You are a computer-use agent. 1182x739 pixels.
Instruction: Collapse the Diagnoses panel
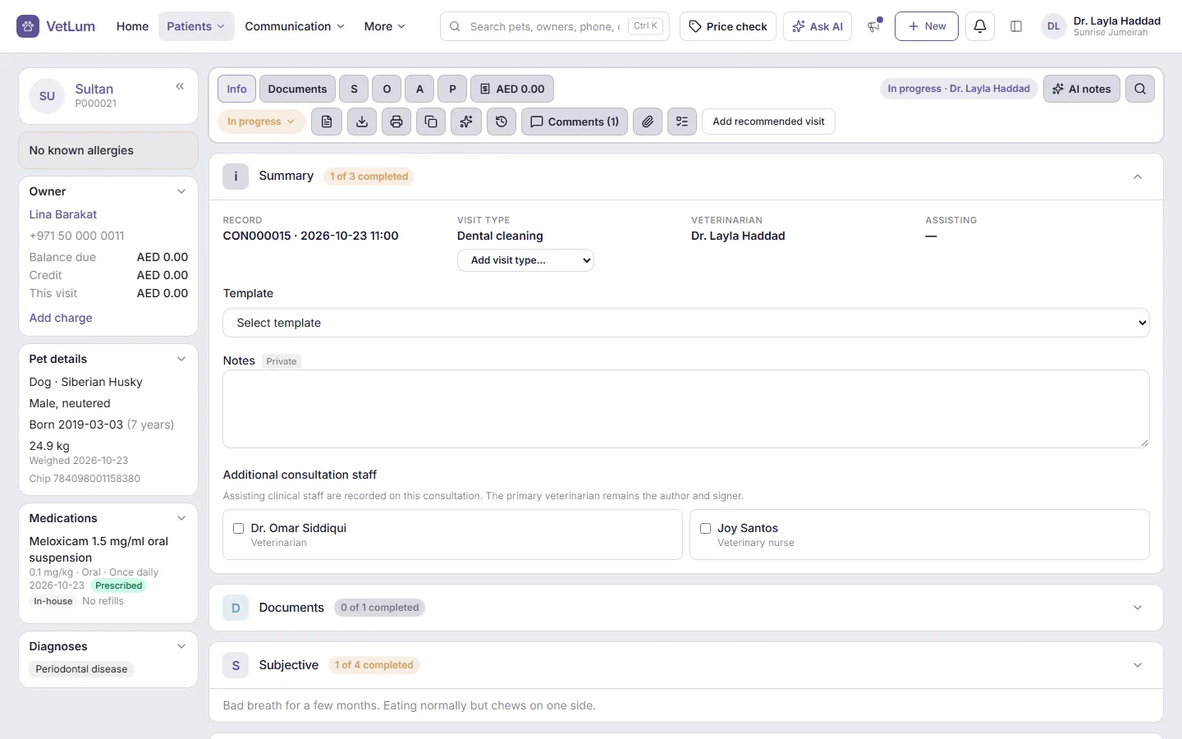click(x=181, y=646)
